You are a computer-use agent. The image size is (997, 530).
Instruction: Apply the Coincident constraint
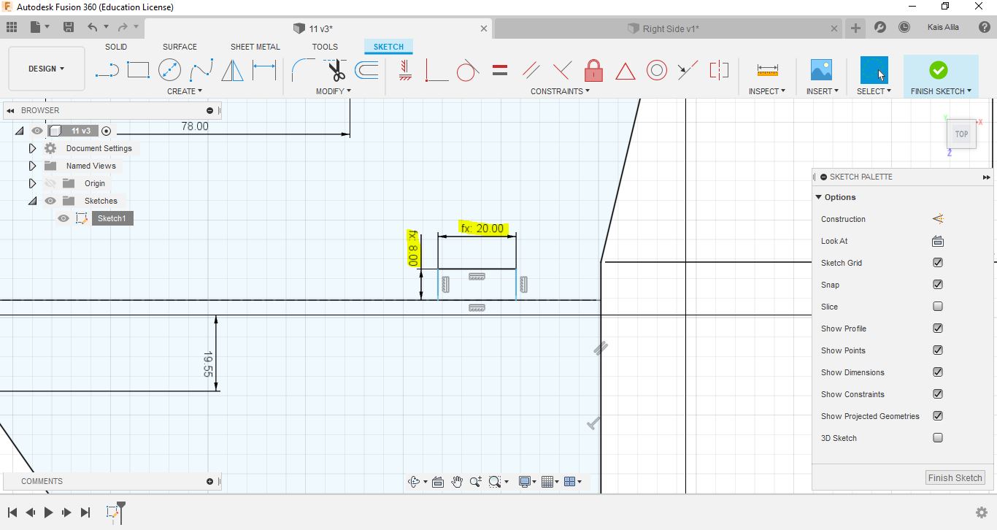[x=436, y=70]
